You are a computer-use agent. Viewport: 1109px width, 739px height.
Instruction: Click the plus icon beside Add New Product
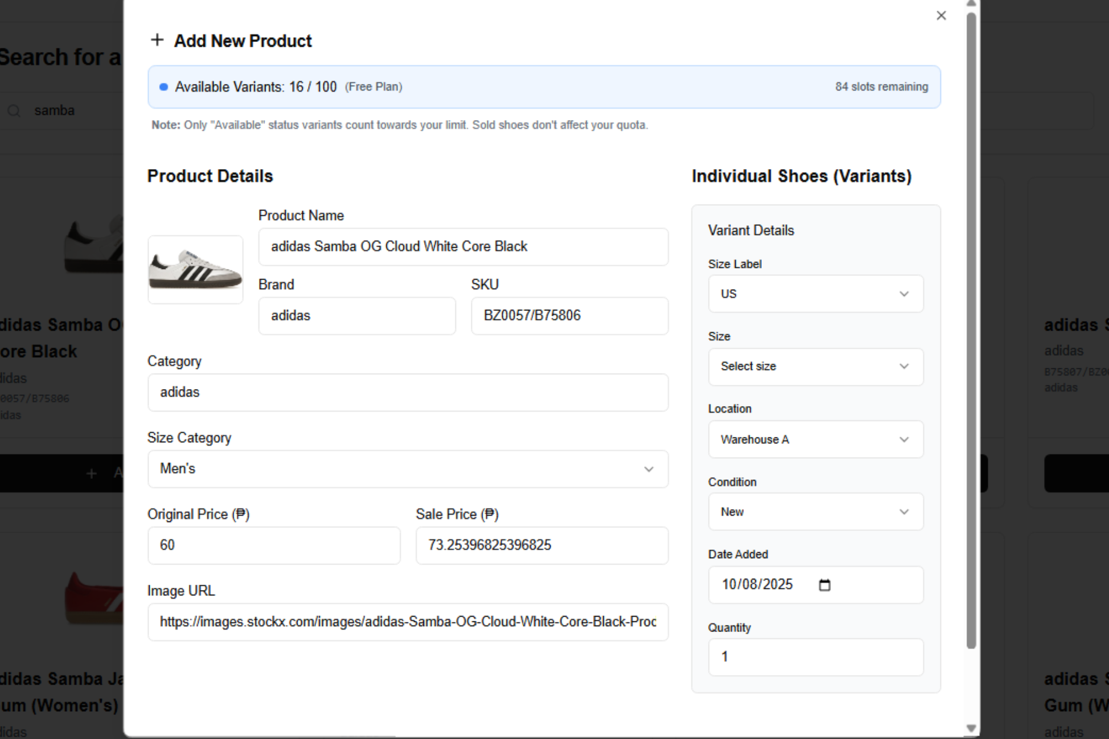[157, 40]
